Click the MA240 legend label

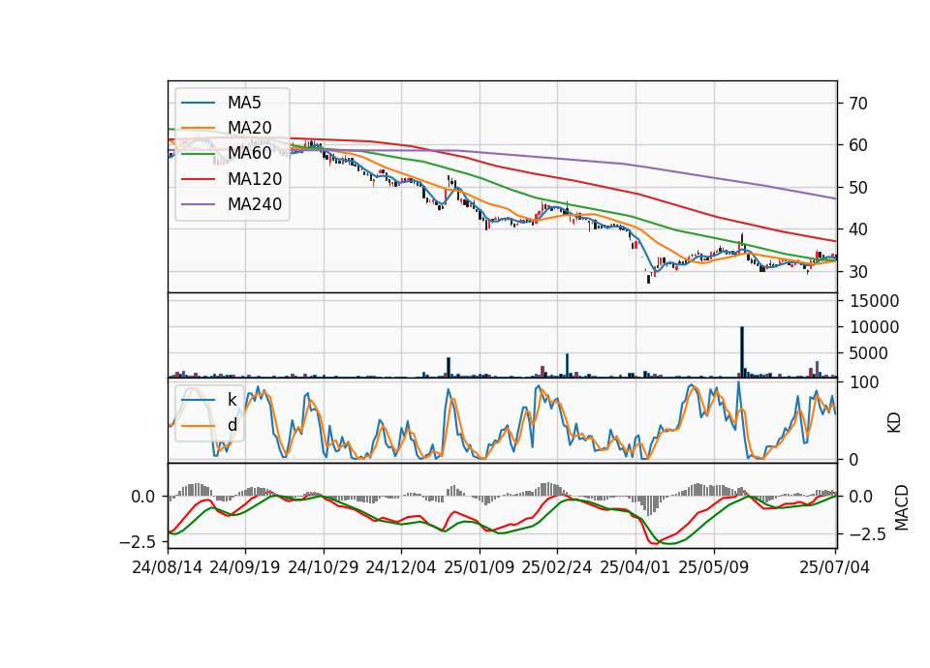[x=255, y=204]
